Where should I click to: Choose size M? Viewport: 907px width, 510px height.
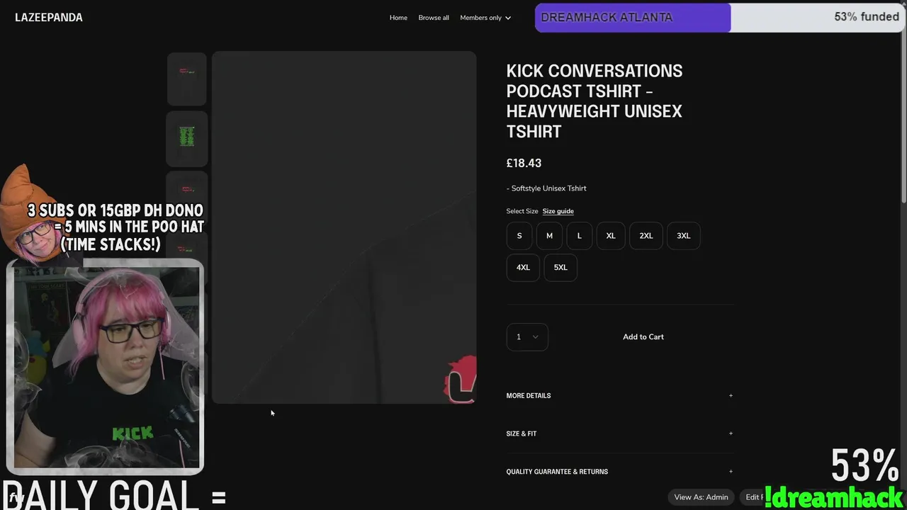pyautogui.click(x=549, y=236)
